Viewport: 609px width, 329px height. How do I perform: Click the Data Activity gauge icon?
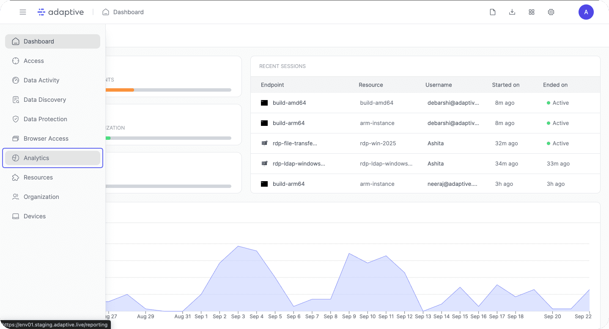pyautogui.click(x=16, y=80)
